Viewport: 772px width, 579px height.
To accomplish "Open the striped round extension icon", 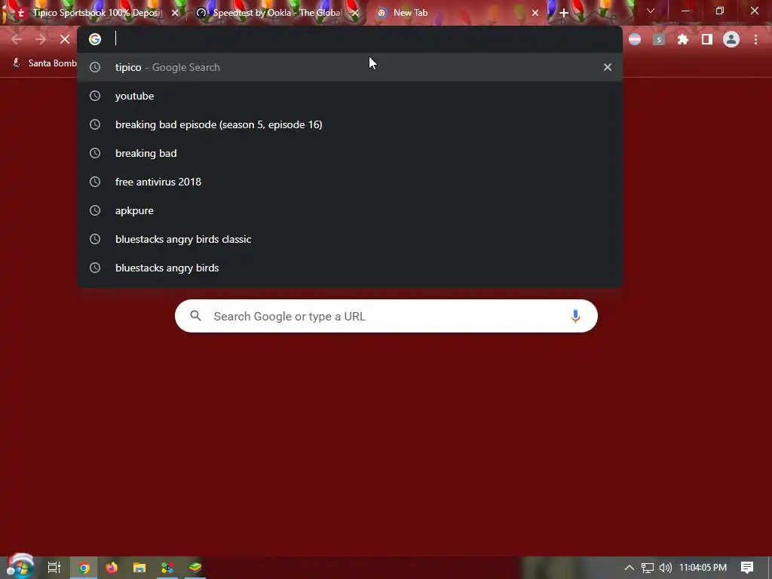I will (x=635, y=39).
